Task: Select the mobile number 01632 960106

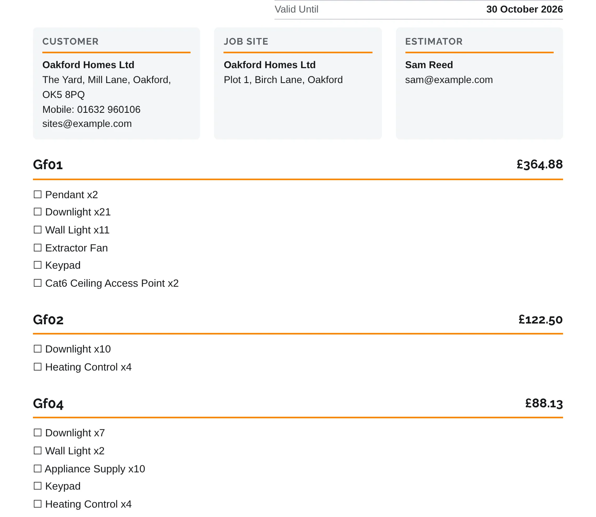Action: (x=109, y=110)
